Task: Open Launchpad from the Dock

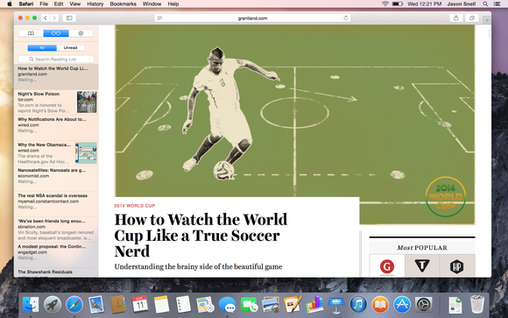Action: (x=53, y=305)
